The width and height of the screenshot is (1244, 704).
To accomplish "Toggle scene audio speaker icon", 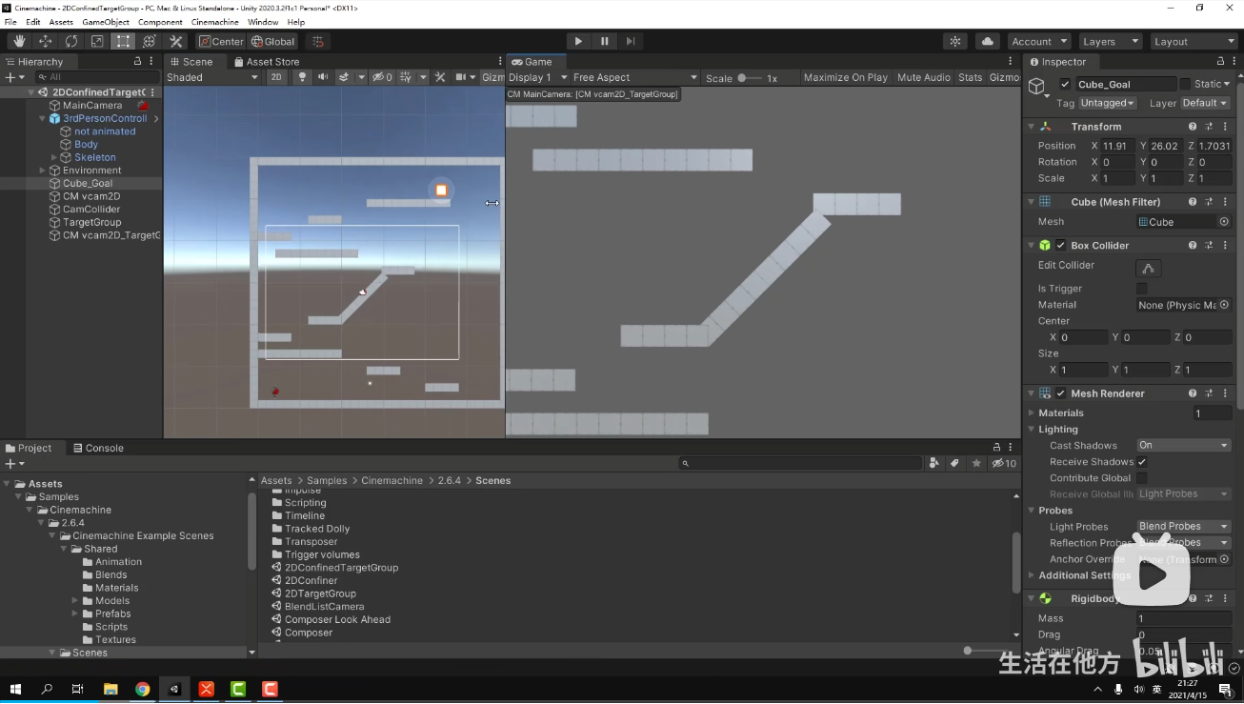I will [323, 77].
